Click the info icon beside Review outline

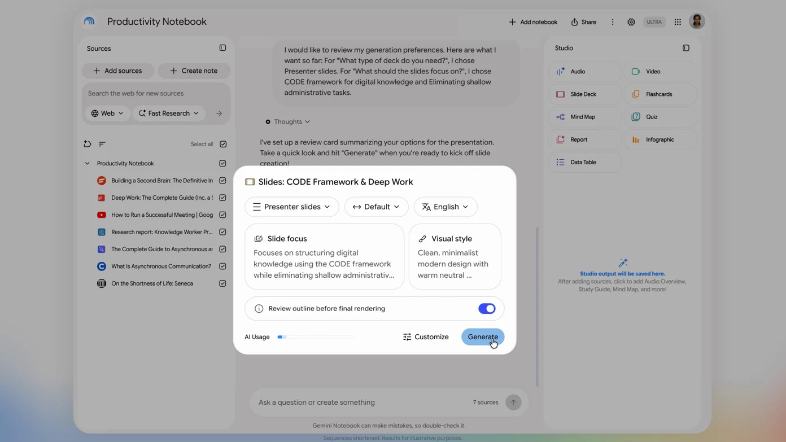(x=259, y=309)
